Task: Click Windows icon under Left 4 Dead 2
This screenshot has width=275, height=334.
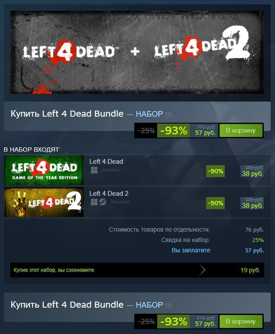Action: pos(94,202)
